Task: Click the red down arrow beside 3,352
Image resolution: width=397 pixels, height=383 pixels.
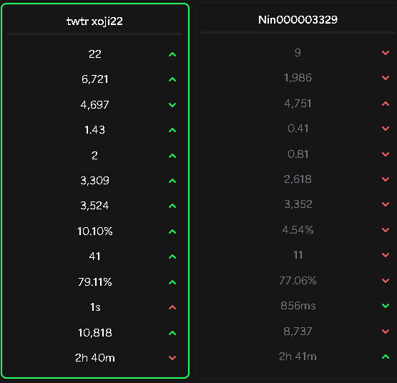Action: coord(386,204)
